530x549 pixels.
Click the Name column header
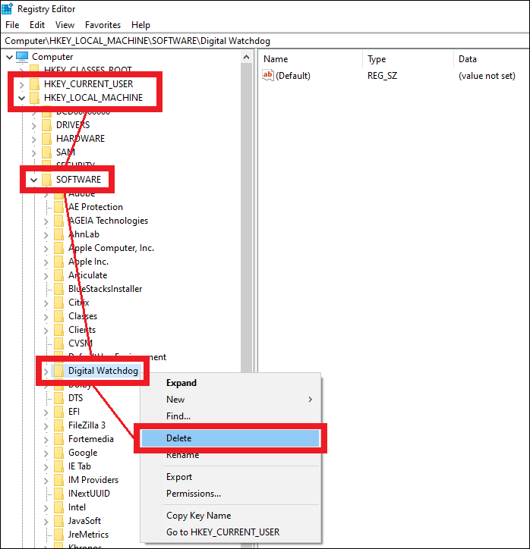pos(276,59)
